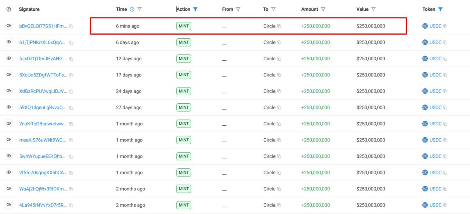
Task: Open transaction signature 61jTjPNKrrXL6xQqA
Action: (x=42, y=42)
